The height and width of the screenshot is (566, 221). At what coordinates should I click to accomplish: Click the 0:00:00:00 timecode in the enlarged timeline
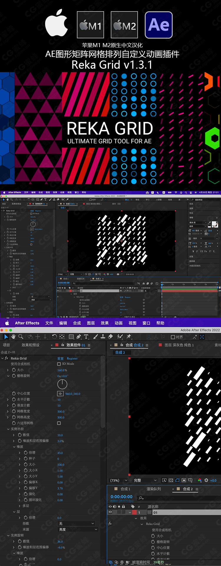[x=121, y=497]
